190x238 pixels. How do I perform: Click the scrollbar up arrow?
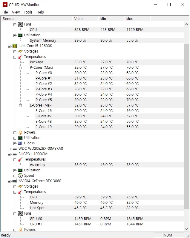186,24
